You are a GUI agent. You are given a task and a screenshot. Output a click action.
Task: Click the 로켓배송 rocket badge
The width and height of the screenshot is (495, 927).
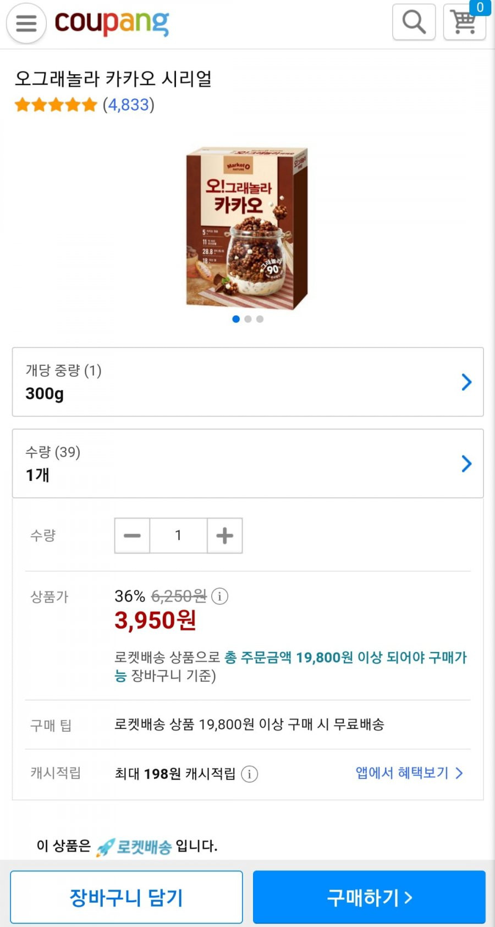click(x=134, y=846)
